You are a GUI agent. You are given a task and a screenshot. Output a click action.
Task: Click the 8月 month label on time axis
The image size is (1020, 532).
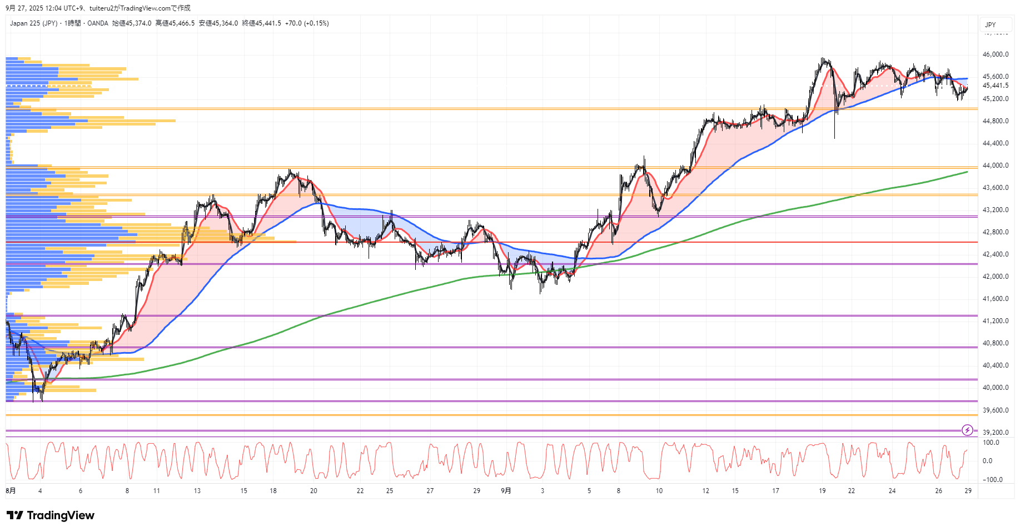pos(11,491)
